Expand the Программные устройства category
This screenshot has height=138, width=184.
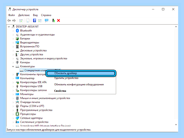(x=13, y=110)
